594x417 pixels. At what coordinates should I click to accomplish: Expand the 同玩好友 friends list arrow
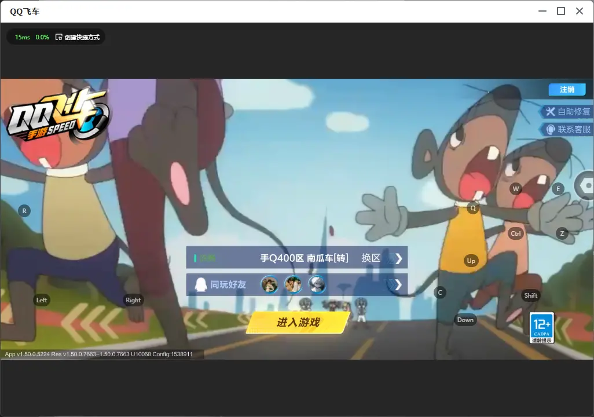398,285
